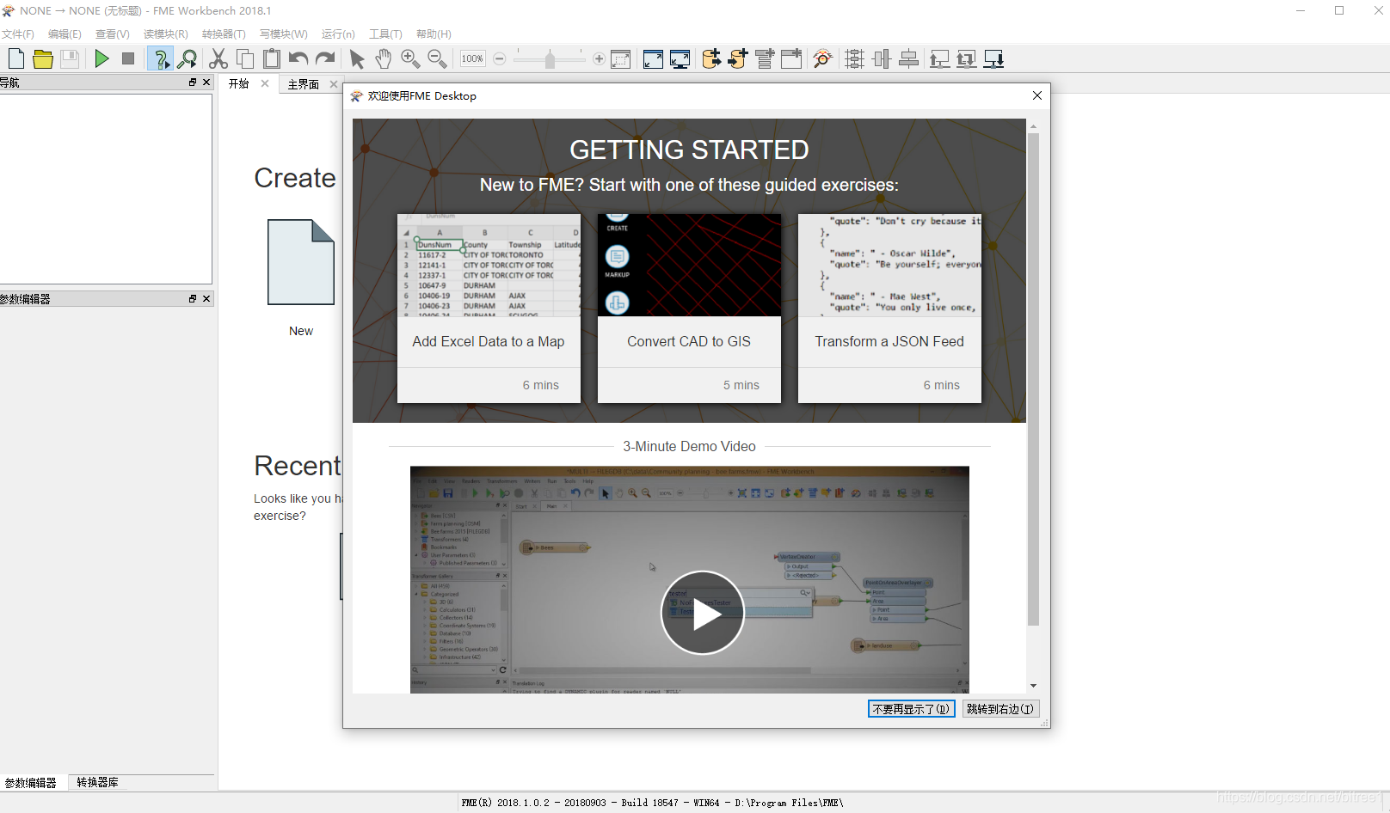Open the 运行(n) menu
The width and height of the screenshot is (1390, 813).
[x=338, y=34]
